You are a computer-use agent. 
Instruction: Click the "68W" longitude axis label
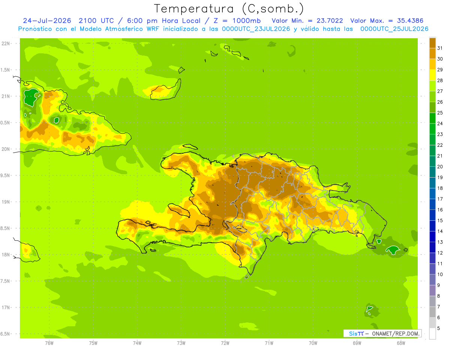click(401, 343)
